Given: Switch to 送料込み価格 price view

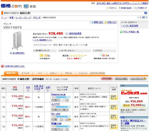Looking at the screenshot, I should [x=121, y=79].
